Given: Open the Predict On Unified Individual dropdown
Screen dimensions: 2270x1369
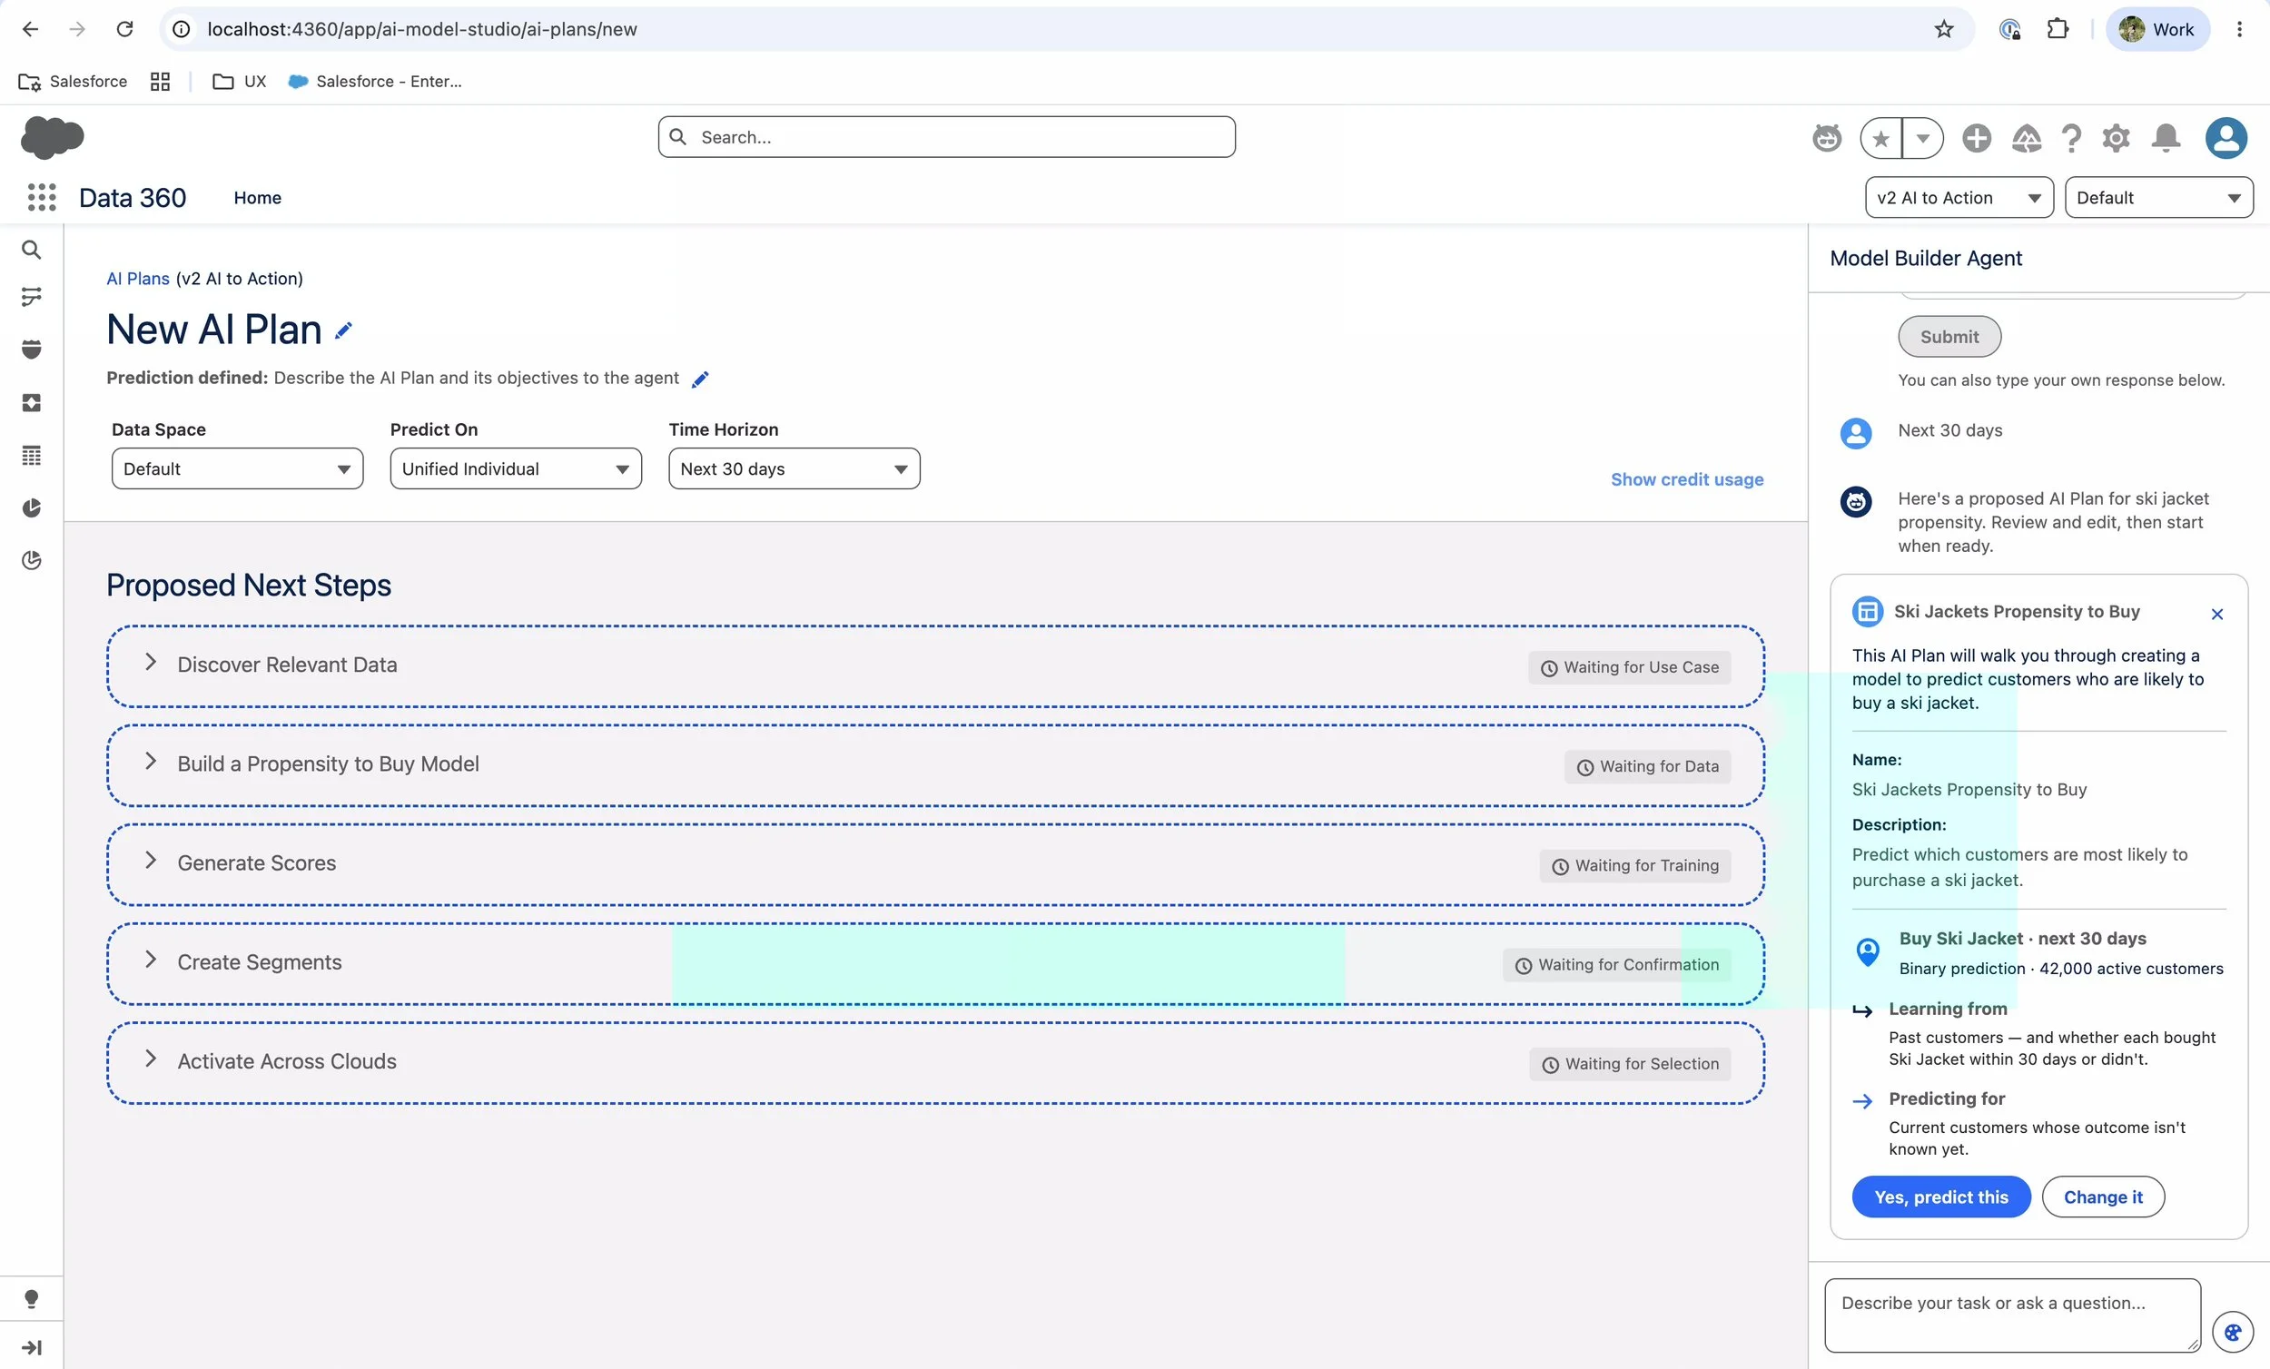Looking at the screenshot, I should (x=516, y=469).
